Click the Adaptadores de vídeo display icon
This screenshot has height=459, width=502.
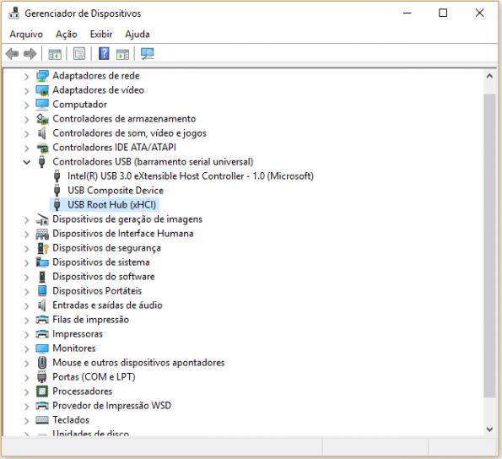point(42,90)
